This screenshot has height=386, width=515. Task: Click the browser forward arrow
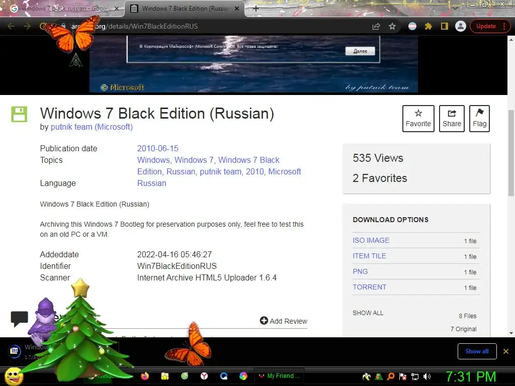[x=27, y=26]
